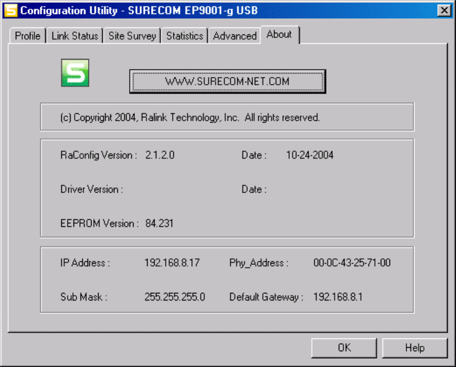
Task: Select the EEPROM value 84.231
Action: tap(159, 223)
